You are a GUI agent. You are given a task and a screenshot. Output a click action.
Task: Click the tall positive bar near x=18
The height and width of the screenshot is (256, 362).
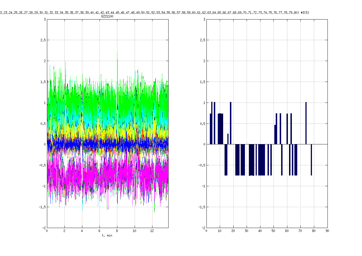(231, 123)
